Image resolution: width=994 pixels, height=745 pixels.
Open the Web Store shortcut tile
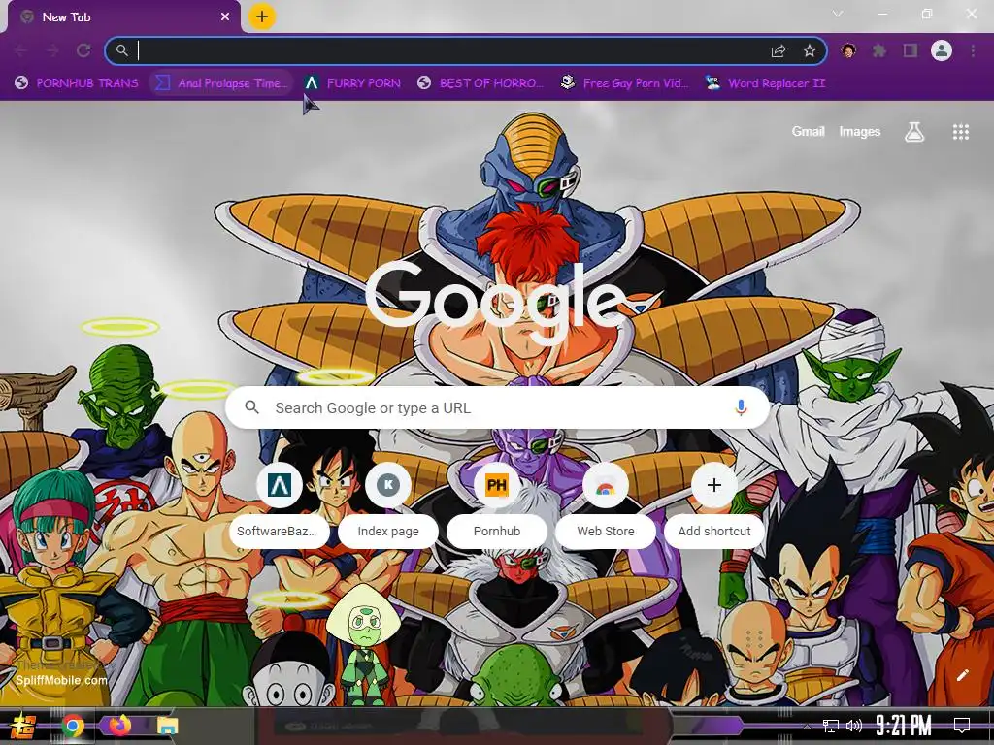[x=606, y=503]
